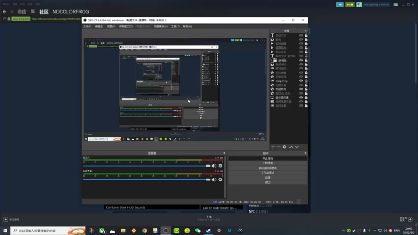Open 系统声音 audio settings gear
The height and width of the screenshot is (235, 418).
coord(220,180)
